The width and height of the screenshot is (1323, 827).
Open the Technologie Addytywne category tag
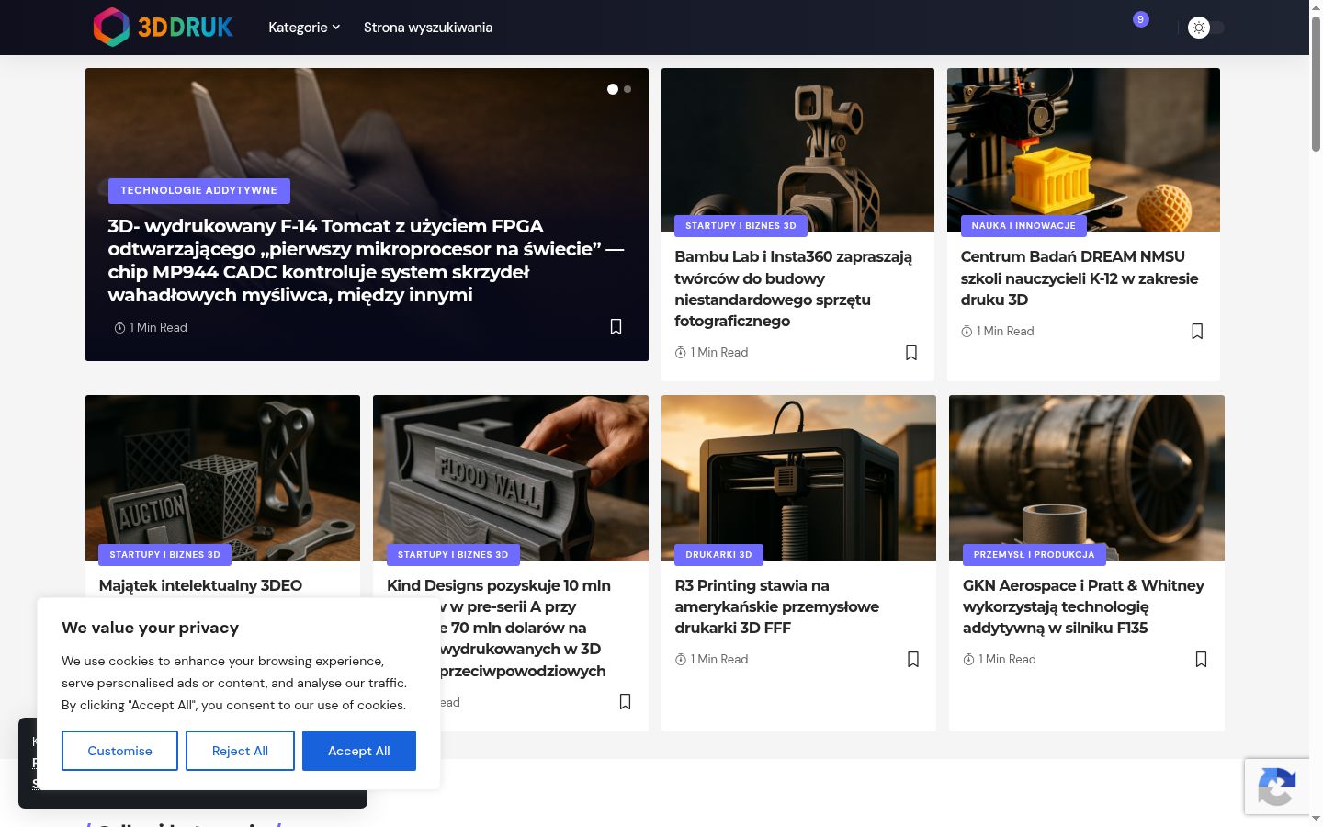199,190
